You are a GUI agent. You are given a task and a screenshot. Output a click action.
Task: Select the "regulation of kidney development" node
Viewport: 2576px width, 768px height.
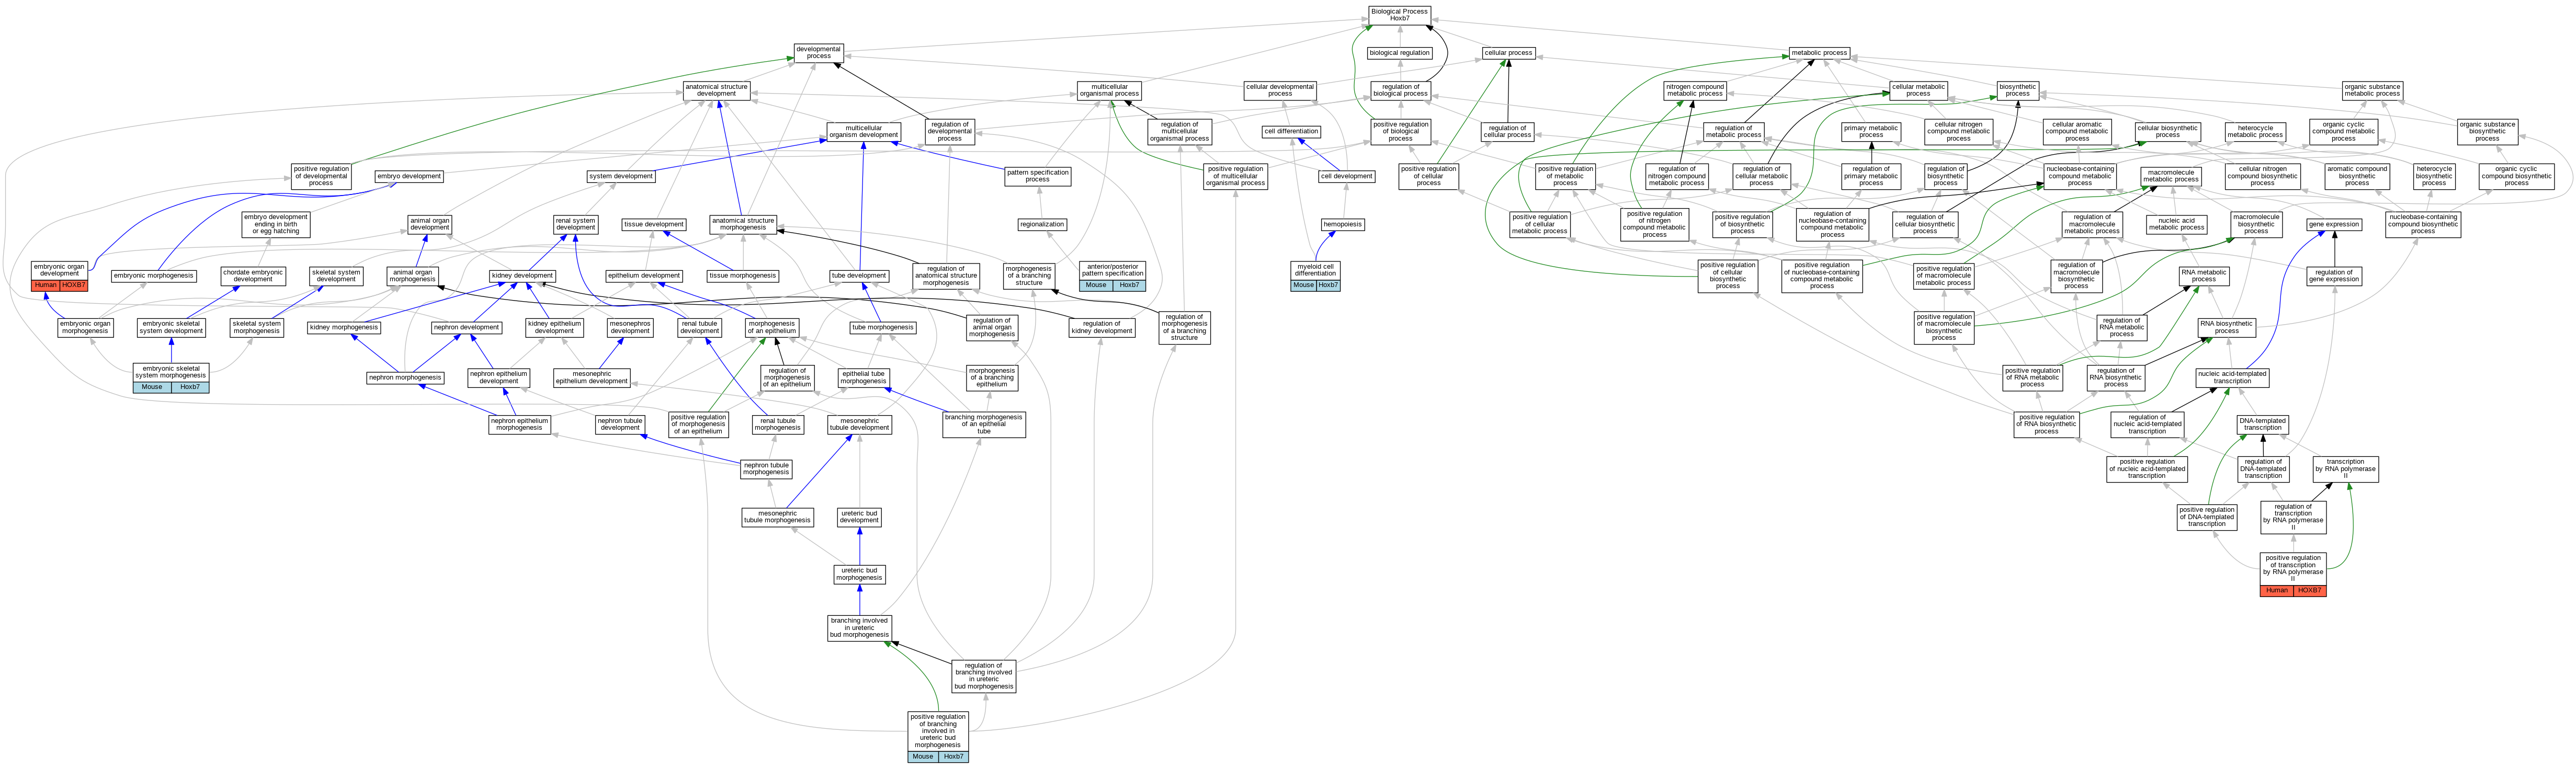pyautogui.click(x=1102, y=327)
